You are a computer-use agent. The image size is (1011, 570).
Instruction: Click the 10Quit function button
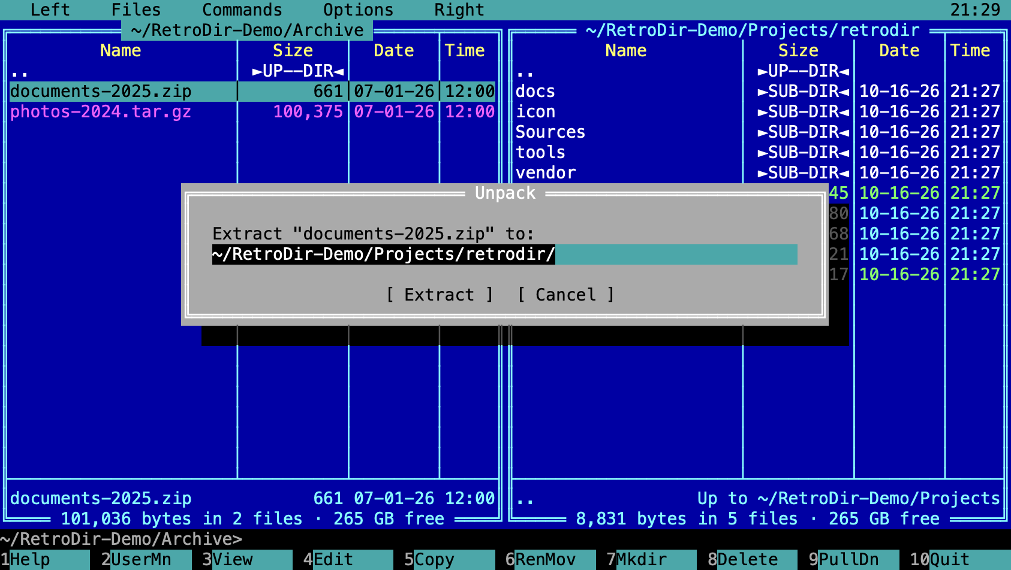coord(960,559)
